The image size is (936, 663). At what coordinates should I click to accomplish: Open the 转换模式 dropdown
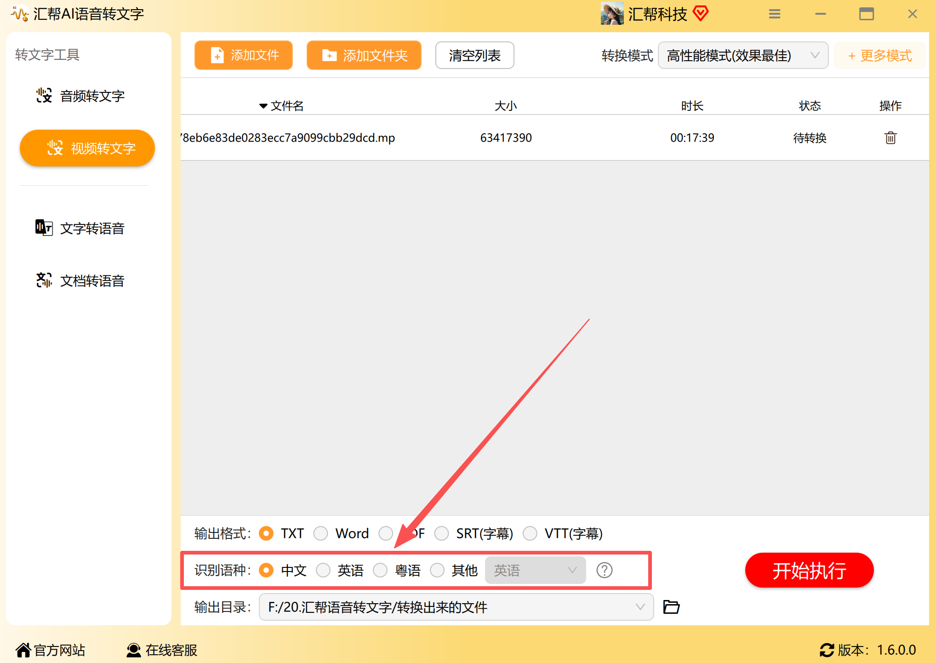(x=743, y=56)
